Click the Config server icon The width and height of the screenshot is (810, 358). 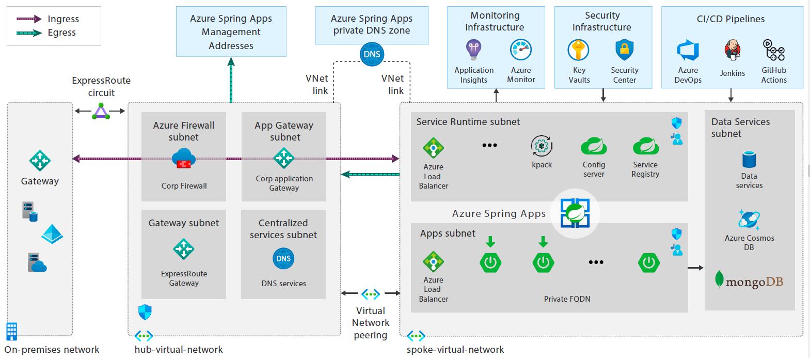click(594, 146)
